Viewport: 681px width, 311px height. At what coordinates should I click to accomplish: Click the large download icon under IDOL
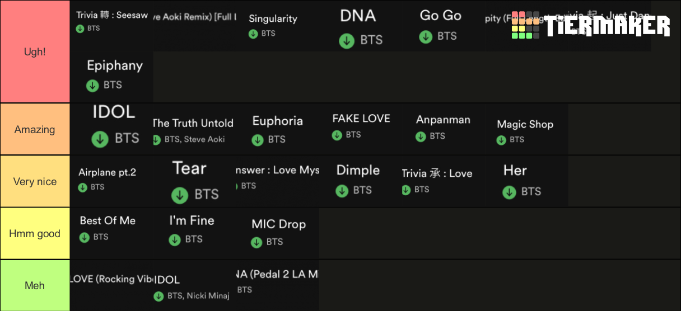[100, 139]
